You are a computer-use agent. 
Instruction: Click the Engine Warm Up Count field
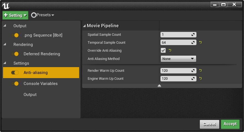coord(178,78)
